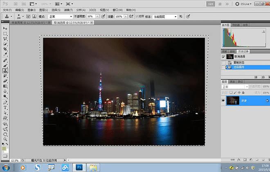The width and height of the screenshot is (270, 172).
Task: Open the tool preset picker arrow
Action: click(11, 16)
